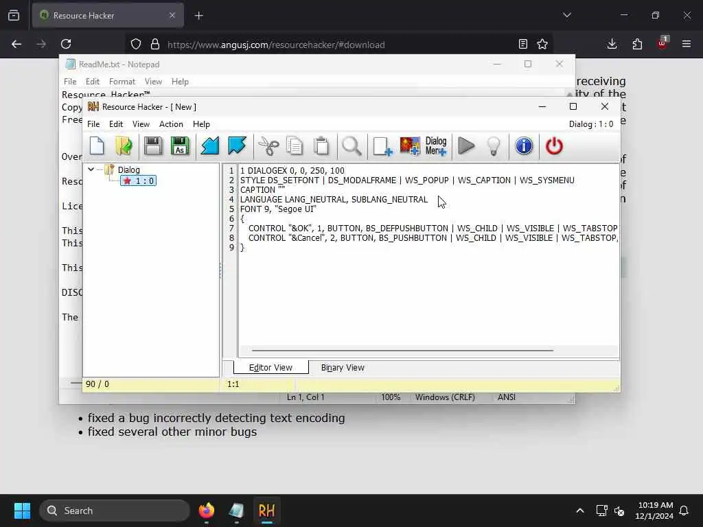The height and width of the screenshot is (527, 703).
Task: Select the 1 : 0 dialog resource item
Action: 138,181
